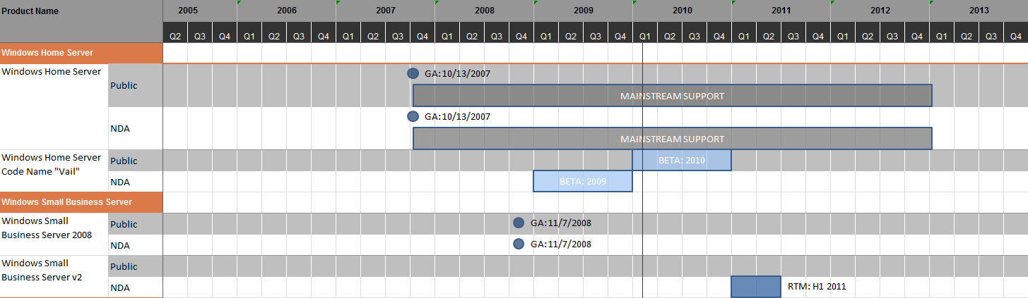Select the orange Windows Home Server section header
The image size is (1028, 298).
(x=81, y=53)
